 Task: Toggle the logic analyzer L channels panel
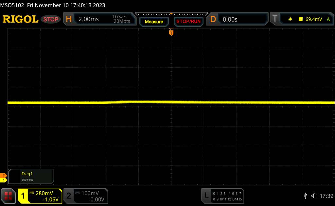click(x=222, y=196)
